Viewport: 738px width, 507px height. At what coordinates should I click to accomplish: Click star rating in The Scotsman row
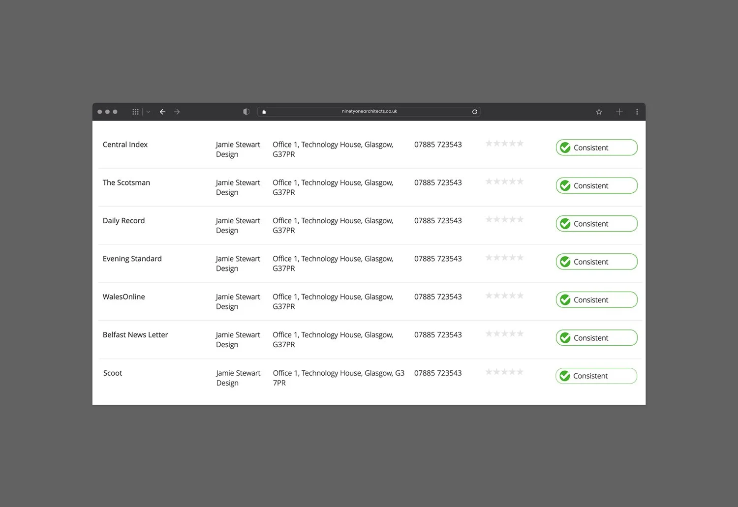[504, 181]
